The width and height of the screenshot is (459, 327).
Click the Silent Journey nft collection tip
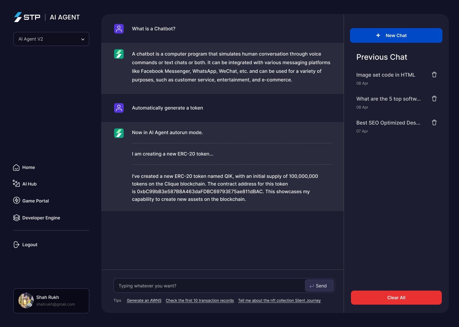pos(280,300)
